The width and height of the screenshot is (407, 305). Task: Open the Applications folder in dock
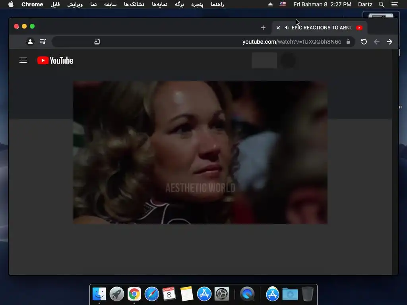point(273,294)
